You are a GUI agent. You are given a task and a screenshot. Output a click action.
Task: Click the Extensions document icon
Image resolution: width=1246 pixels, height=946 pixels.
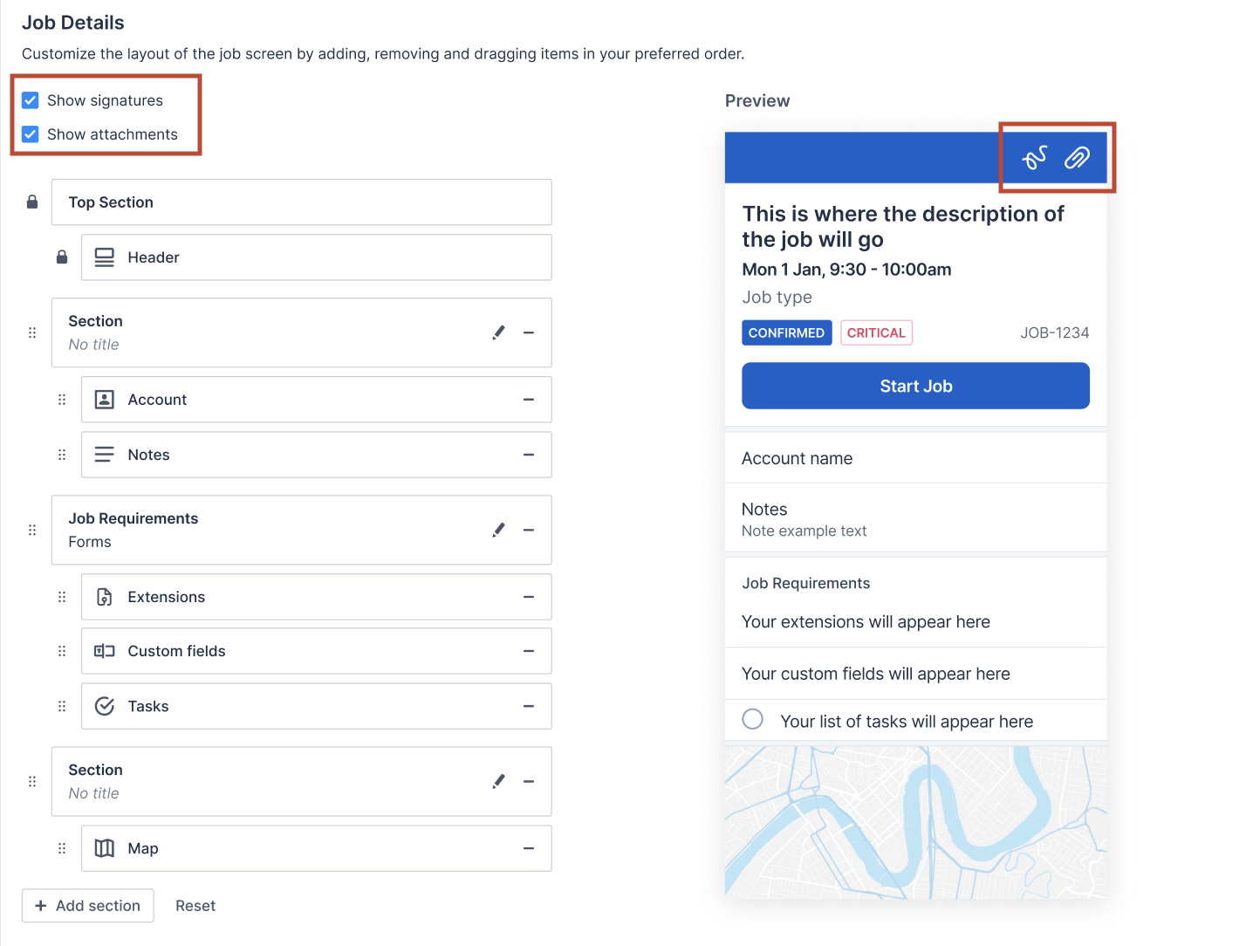(104, 597)
